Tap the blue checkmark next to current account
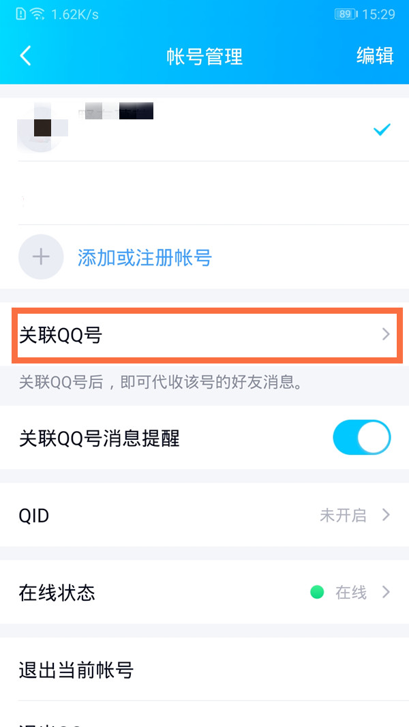The image size is (409, 727). (x=382, y=129)
